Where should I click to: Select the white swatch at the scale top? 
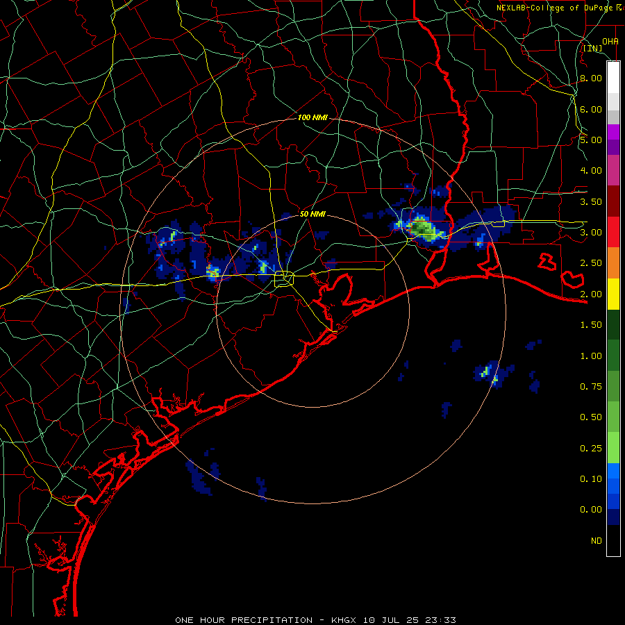pyautogui.click(x=613, y=77)
